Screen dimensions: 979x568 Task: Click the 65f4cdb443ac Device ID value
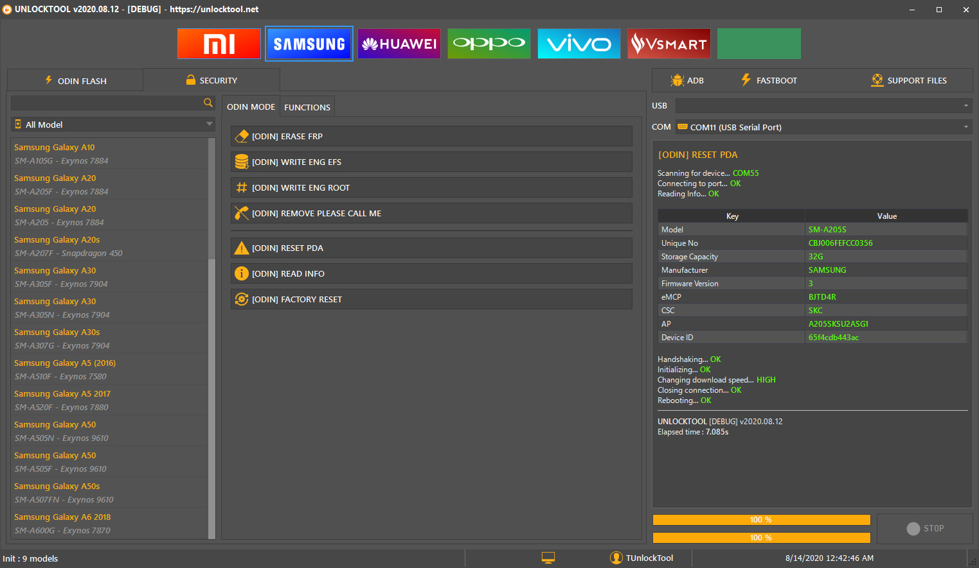point(833,338)
